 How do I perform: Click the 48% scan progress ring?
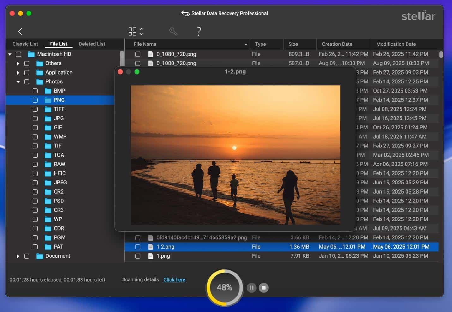[x=224, y=287]
